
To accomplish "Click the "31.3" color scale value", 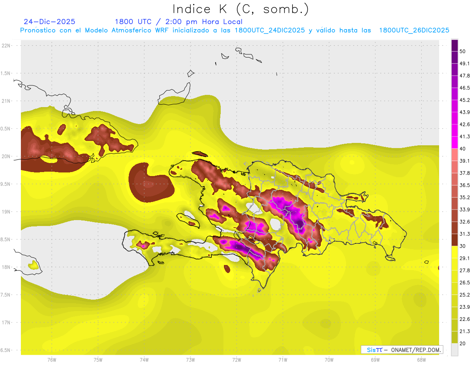I will 465,234.
